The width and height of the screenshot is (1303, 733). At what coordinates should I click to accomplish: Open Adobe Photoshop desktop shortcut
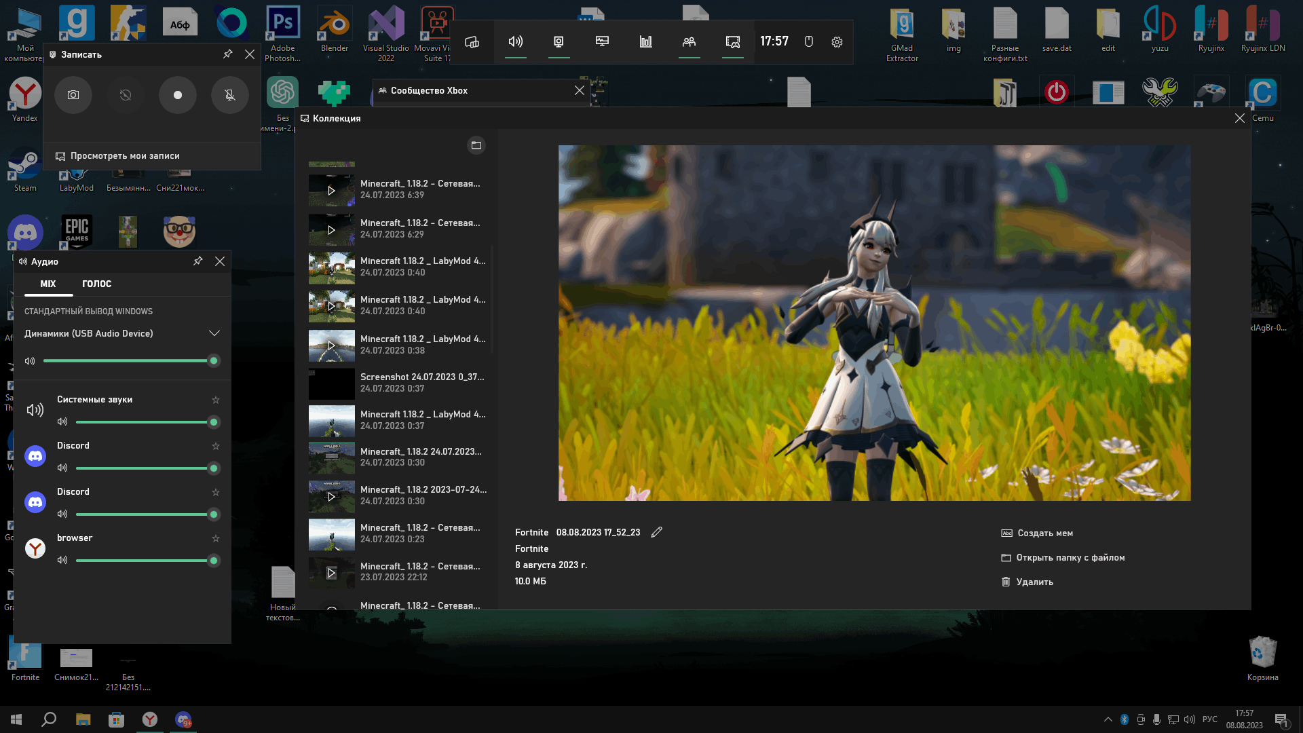[x=283, y=34]
